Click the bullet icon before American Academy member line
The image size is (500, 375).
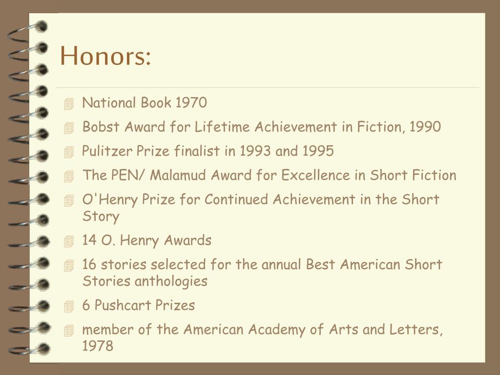coord(68,331)
